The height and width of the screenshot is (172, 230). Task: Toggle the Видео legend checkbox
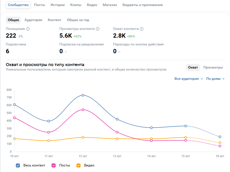[x=78, y=165]
